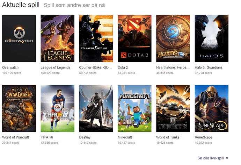The width and height of the screenshot is (241, 165).
Task: Click the '10,026 seere' viewer count
Action: 165,143
